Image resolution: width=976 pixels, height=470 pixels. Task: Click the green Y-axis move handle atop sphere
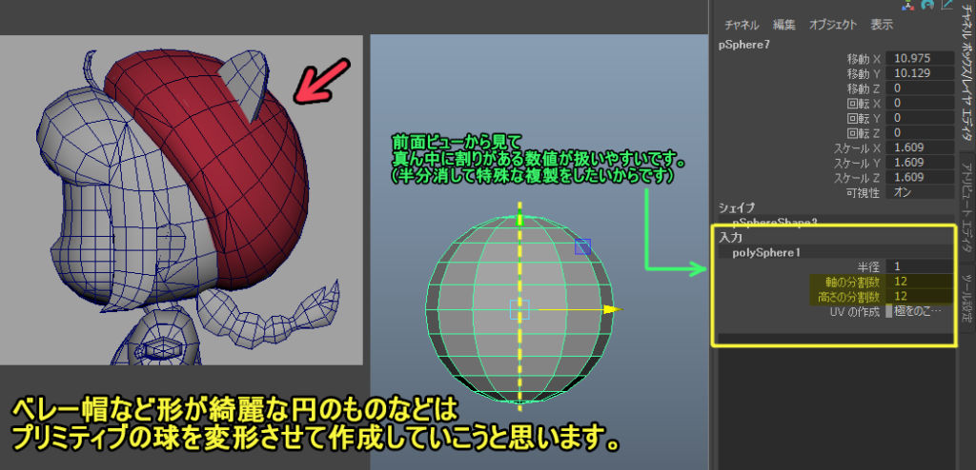[519, 218]
